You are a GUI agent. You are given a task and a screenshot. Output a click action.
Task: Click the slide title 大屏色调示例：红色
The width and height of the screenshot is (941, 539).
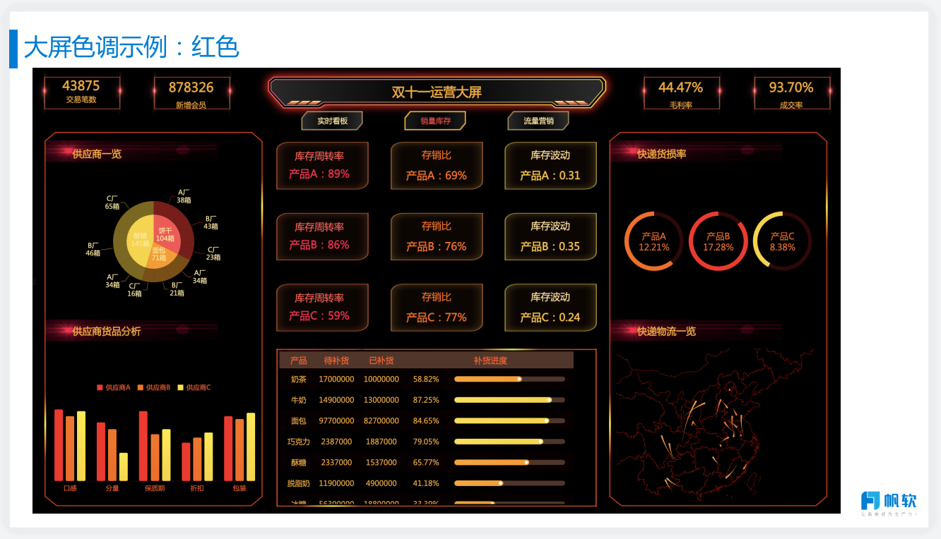click(131, 47)
